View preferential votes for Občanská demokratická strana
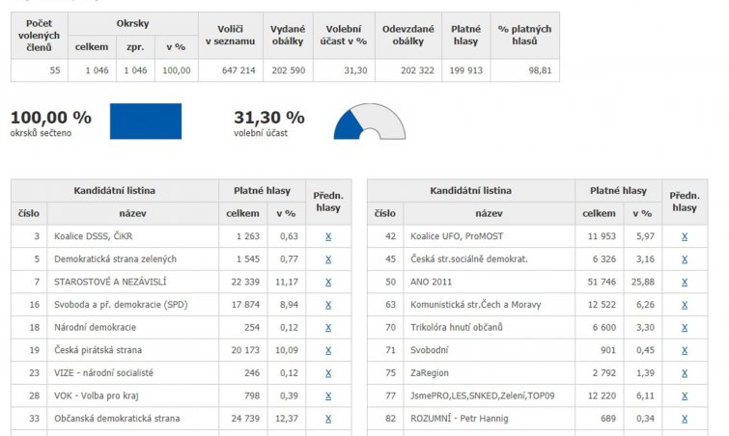The width and height of the screenshot is (729, 436). click(x=328, y=419)
